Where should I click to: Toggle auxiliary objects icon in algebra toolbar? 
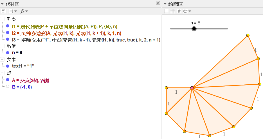pos(3,11)
